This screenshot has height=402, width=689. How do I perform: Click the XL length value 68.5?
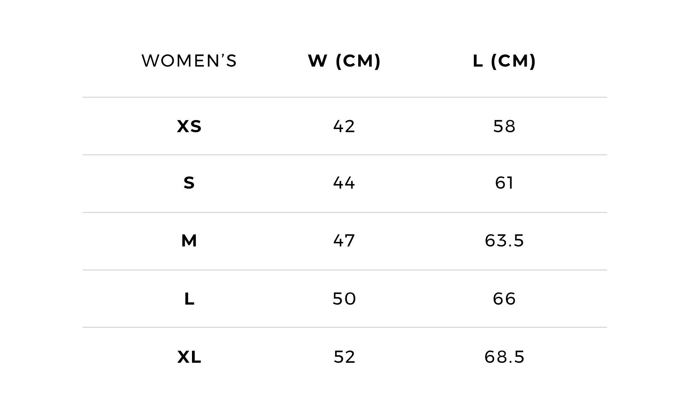coord(504,357)
